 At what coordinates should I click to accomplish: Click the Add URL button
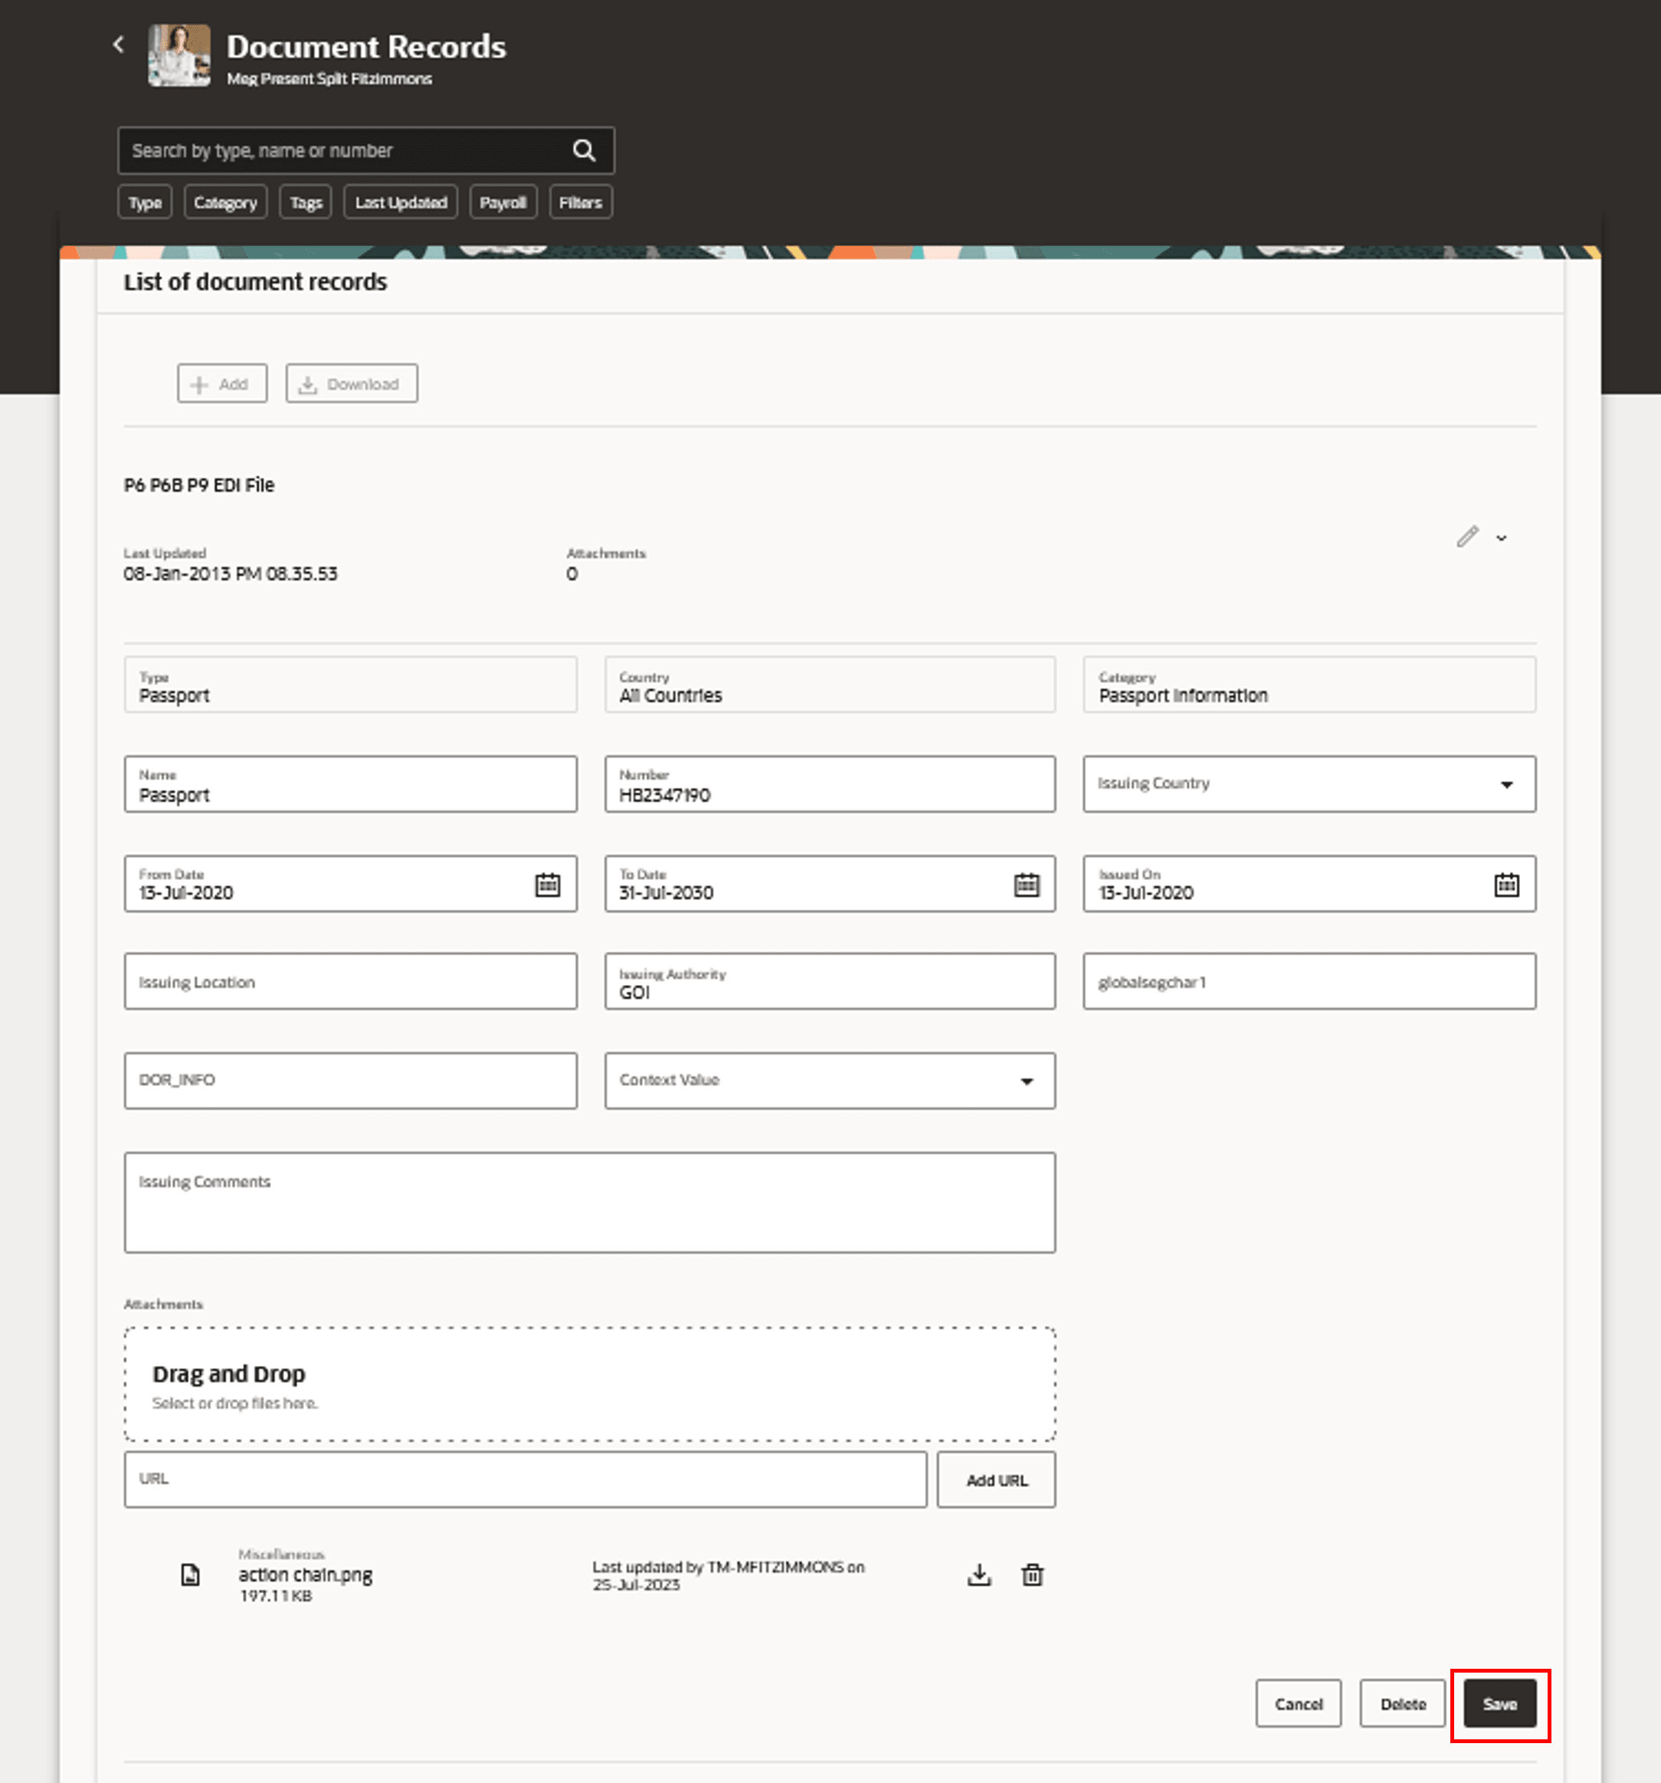coord(996,1480)
